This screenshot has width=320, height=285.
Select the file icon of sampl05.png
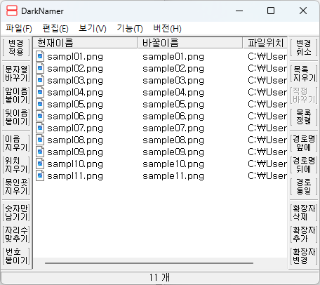[x=40, y=104]
